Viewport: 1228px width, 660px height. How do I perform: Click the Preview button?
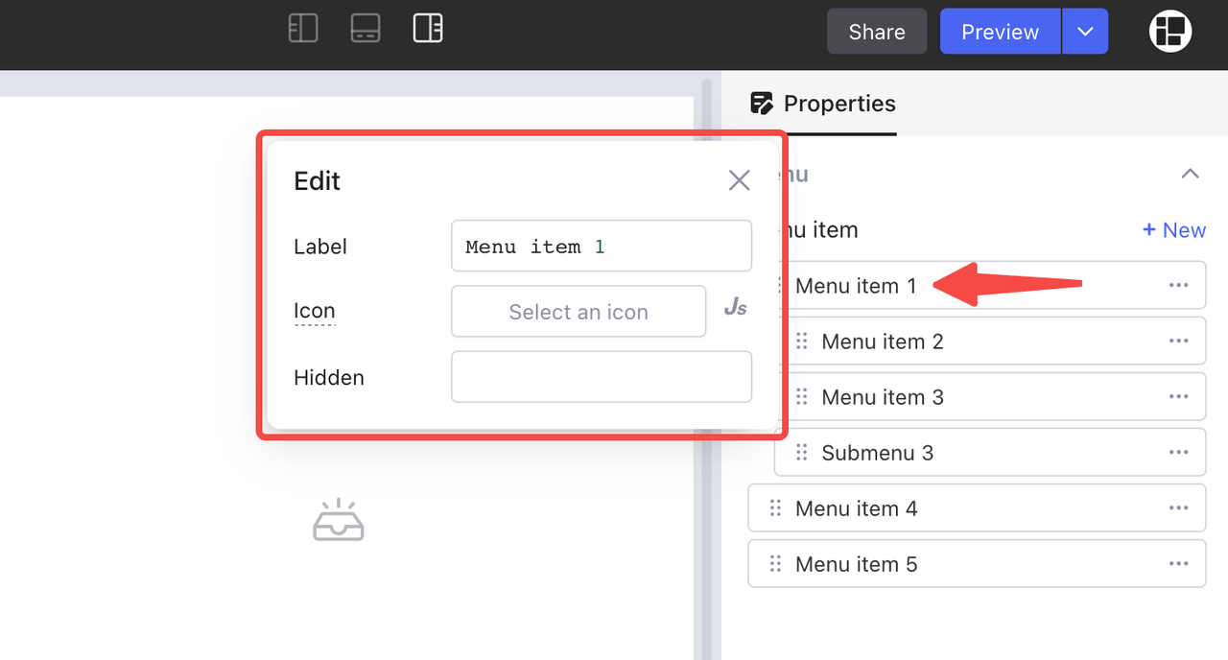pos(1000,32)
